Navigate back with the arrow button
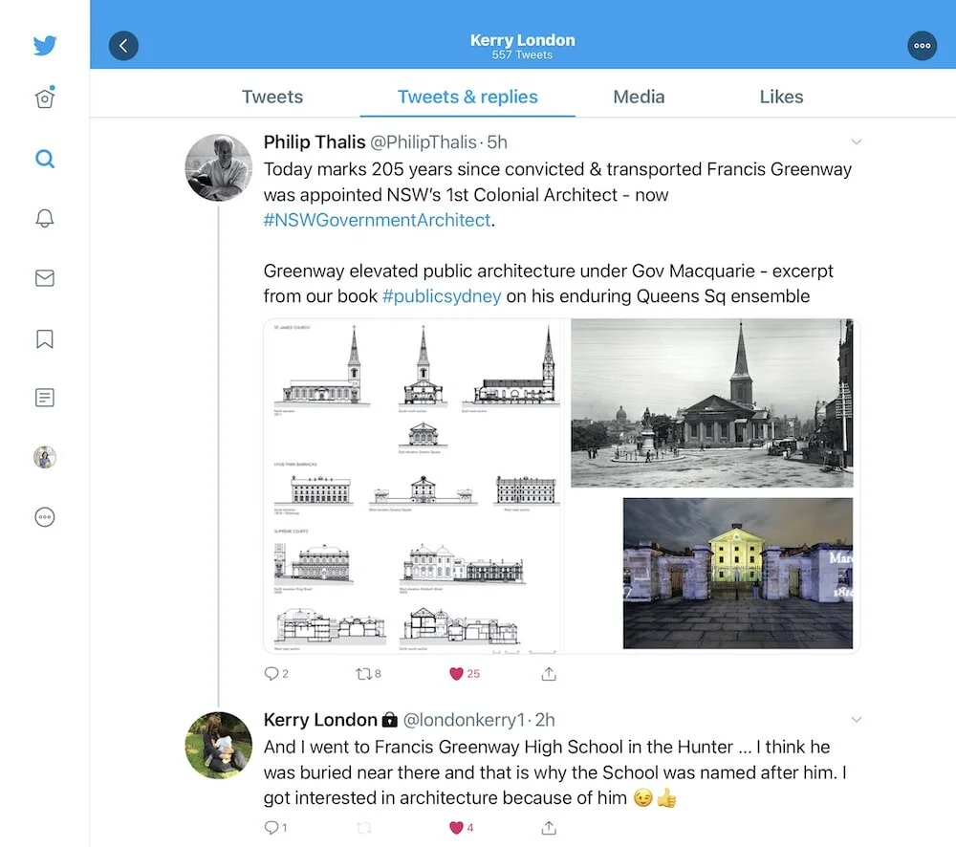The height and width of the screenshot is (847, 956). click(x=123, y=45)
